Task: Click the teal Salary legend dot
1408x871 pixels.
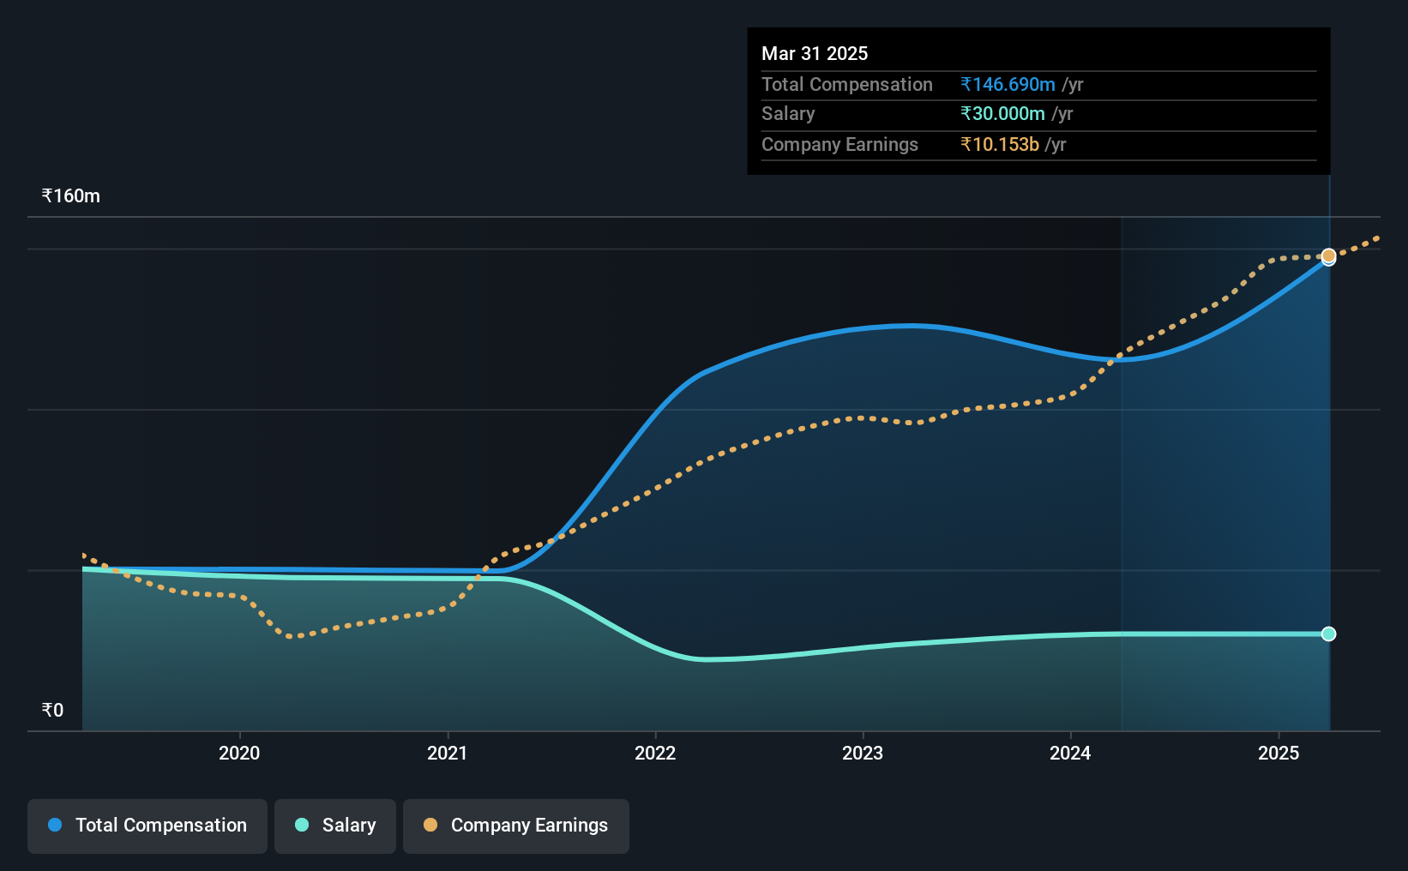Action: 302,825
